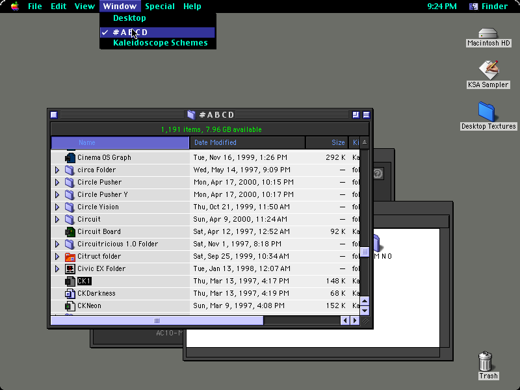Click the 'Tue, Nov 16, 1999, 1:26 PM' date
Viewport: 520px width, 390px height.
click(x=240, y=157)
